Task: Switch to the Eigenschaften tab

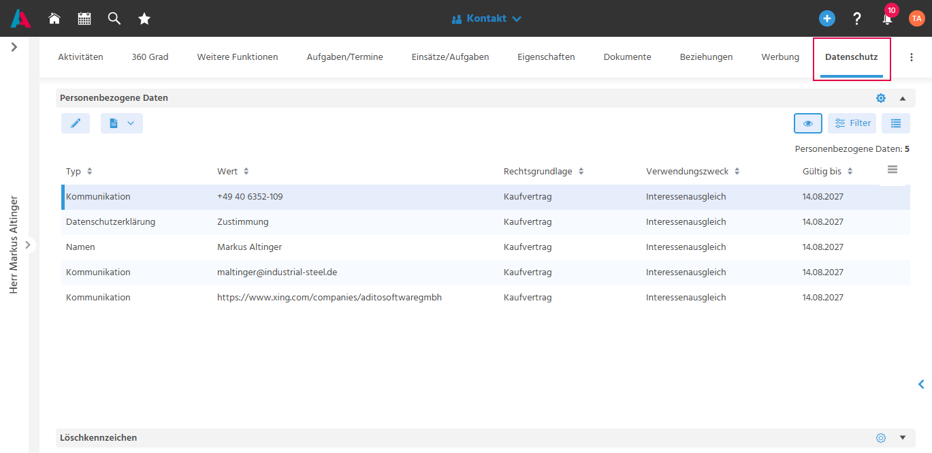Action: 546,57
